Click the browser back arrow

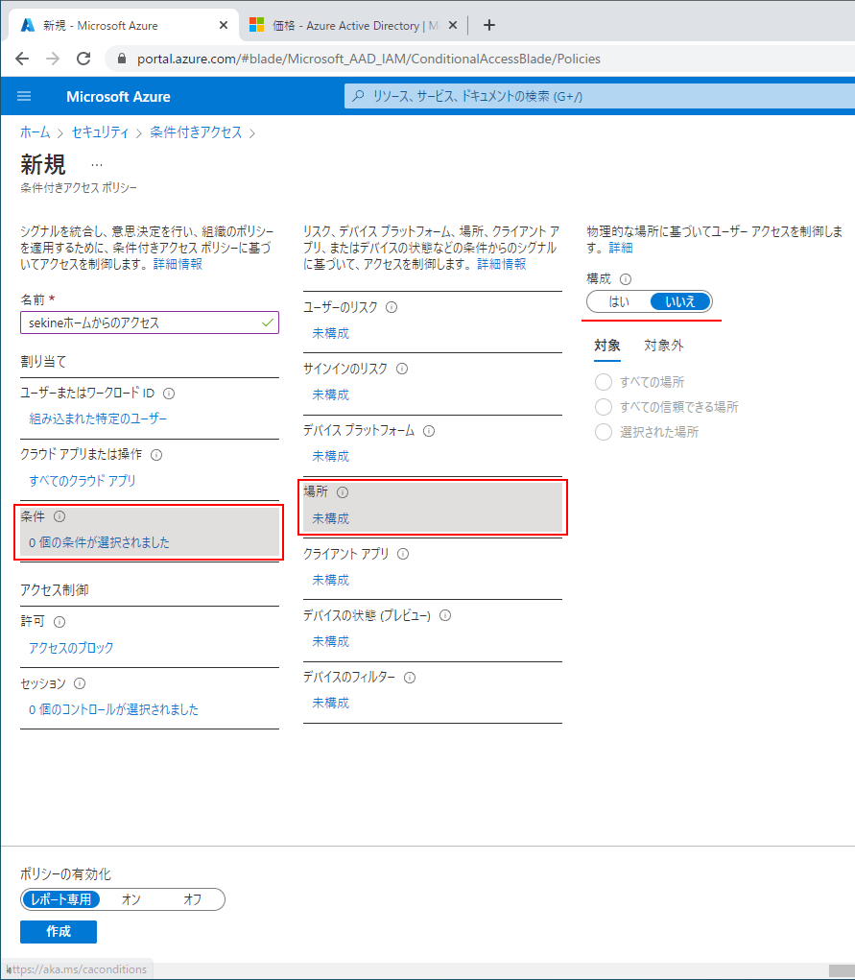(x=22, y=59)
